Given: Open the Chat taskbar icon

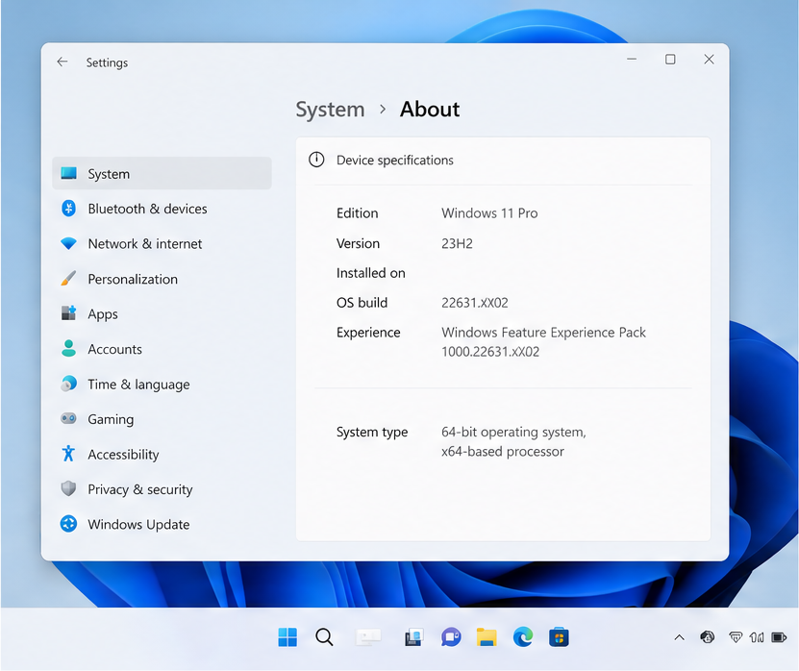Looking at the screenshot, I should (x=451, y=636).
